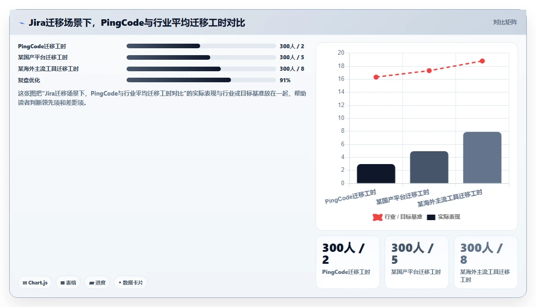Click the 某海外主流工具迁移工时 chart bar
The width and height of the screenshot is (536, 307).
482,158
